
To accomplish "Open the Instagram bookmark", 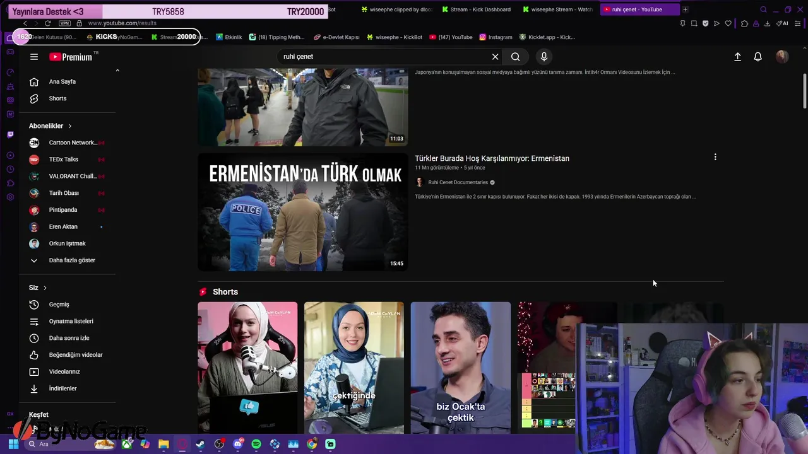I will pos(496,37).
